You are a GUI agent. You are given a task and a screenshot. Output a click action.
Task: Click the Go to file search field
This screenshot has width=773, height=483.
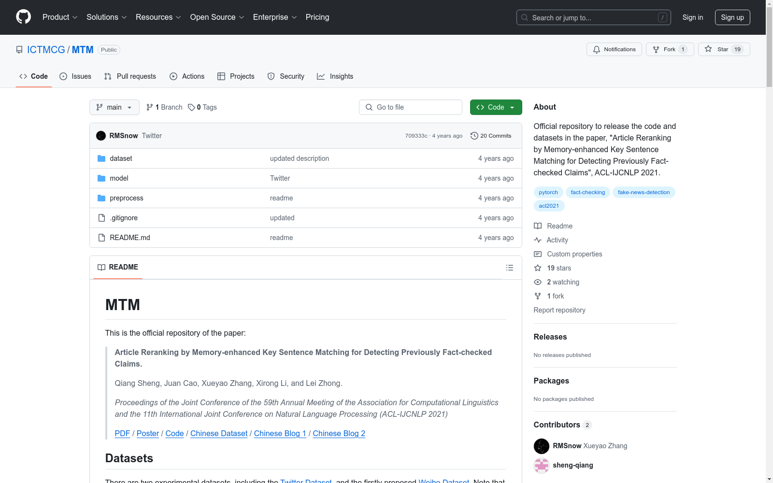[411, 107]
